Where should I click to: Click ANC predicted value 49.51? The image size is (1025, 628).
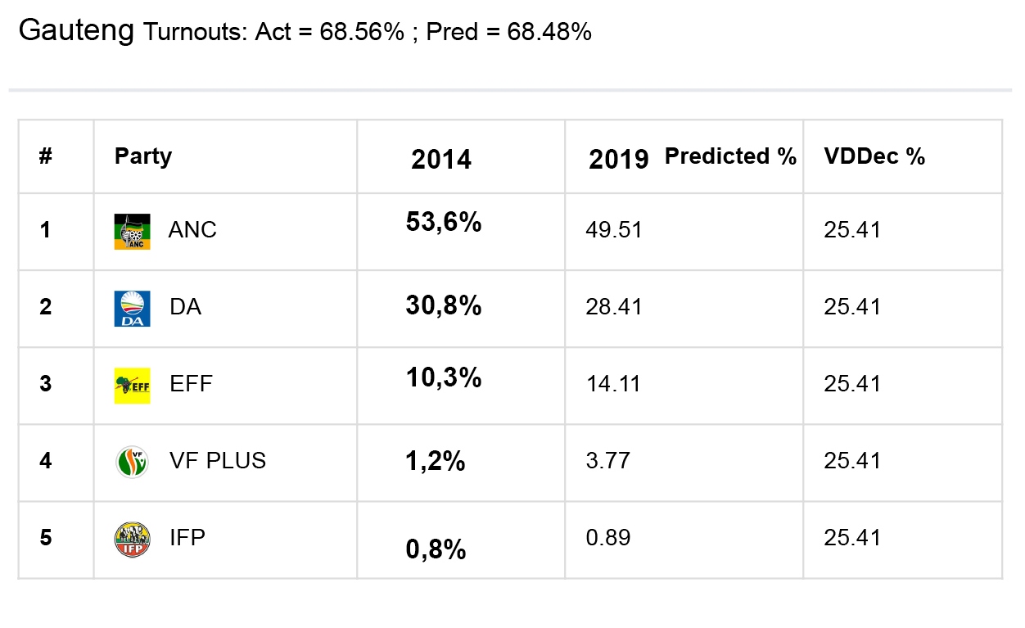click(x=613, y=230)
